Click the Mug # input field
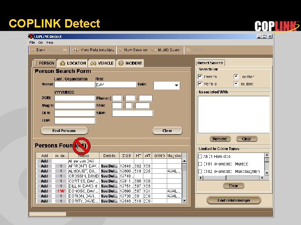Image resolution: width=301 pixels, height=225 pixels. coord(75,105)
